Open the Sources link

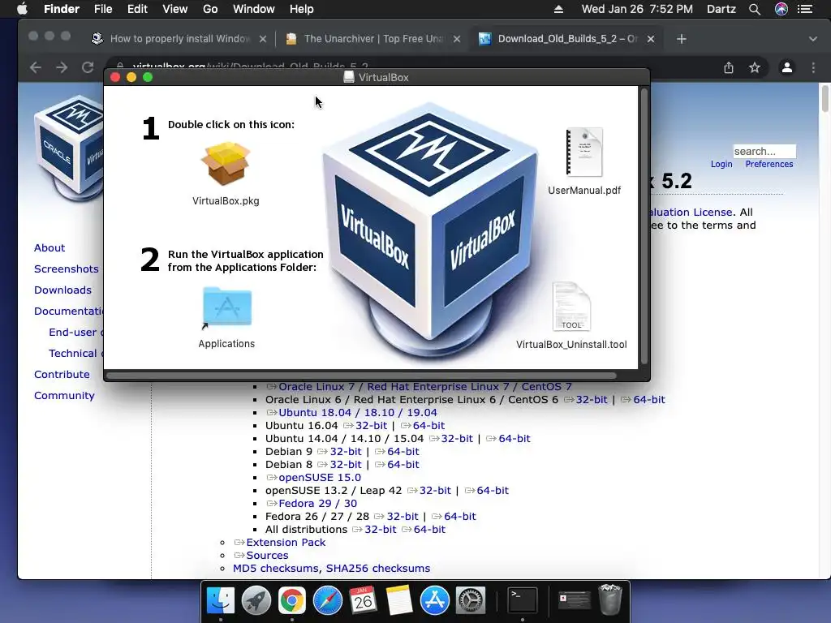[267, 555]
